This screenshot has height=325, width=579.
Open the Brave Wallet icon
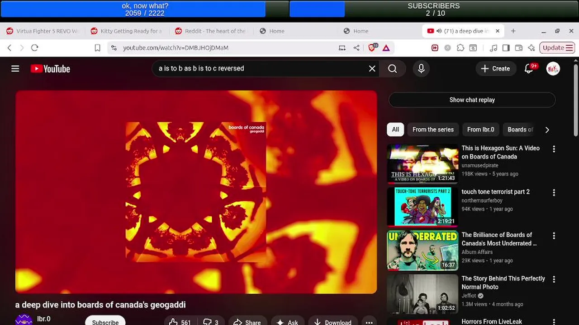coord(519,48)
